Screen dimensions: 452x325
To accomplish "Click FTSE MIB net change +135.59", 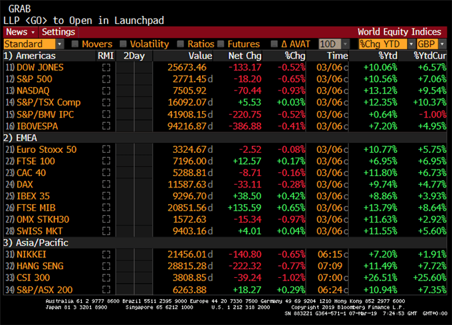I will click(x=245, y=207).
